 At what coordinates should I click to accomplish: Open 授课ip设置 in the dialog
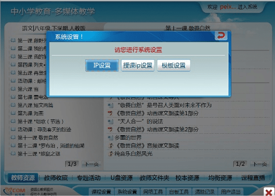click(x=138, y=65)
